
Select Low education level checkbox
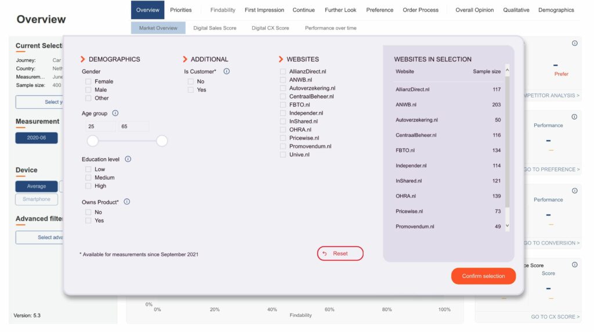click(88, 169)
